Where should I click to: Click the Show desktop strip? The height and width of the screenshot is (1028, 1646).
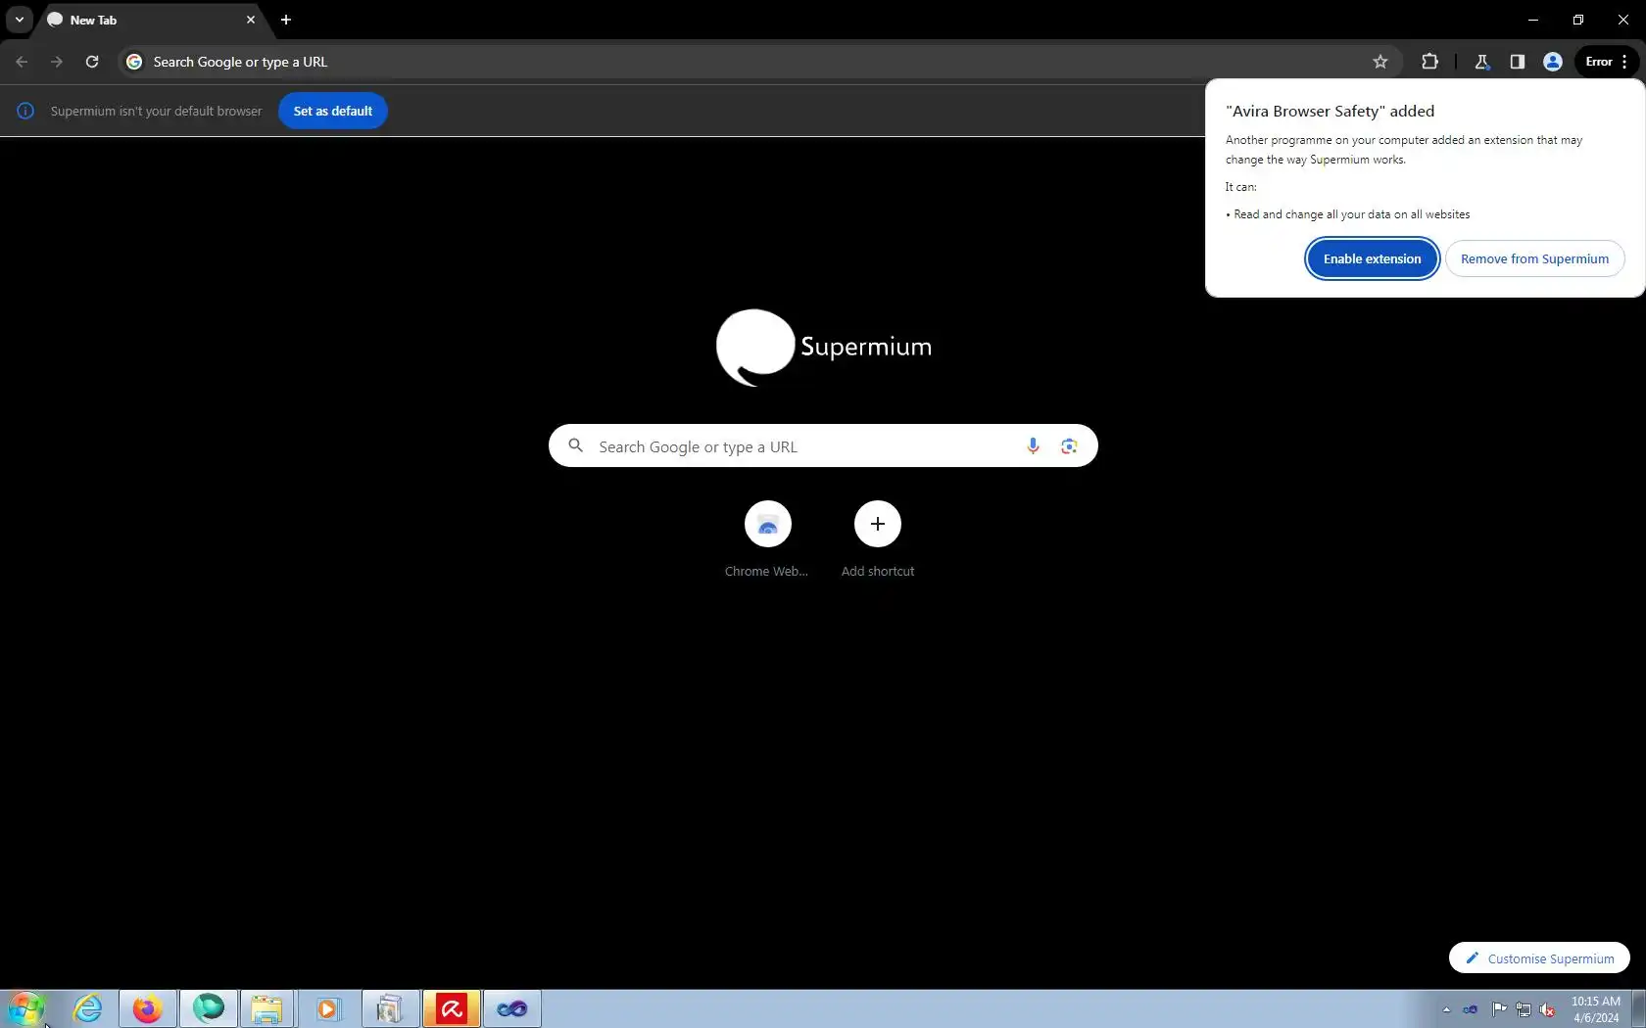click(1639, 1008)
